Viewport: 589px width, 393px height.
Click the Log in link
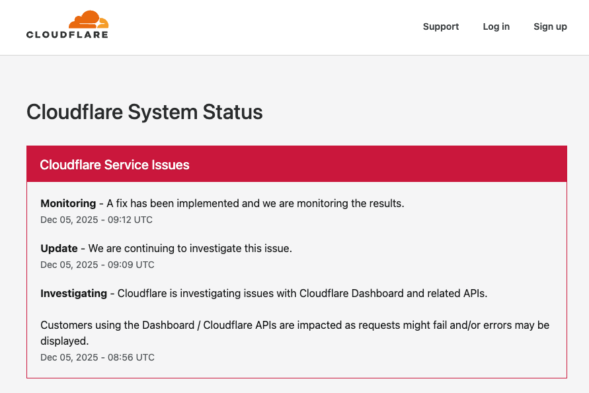[496, 26]
